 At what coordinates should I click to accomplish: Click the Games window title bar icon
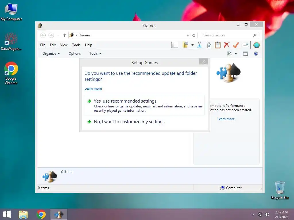coord(40,25)
